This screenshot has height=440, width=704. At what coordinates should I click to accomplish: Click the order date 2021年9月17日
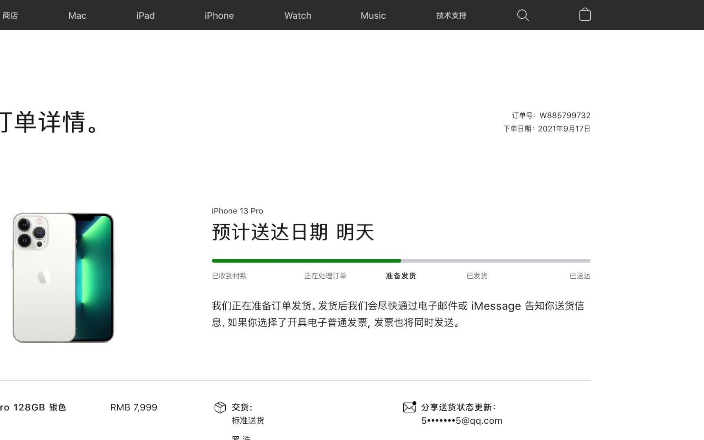point(564,129)
